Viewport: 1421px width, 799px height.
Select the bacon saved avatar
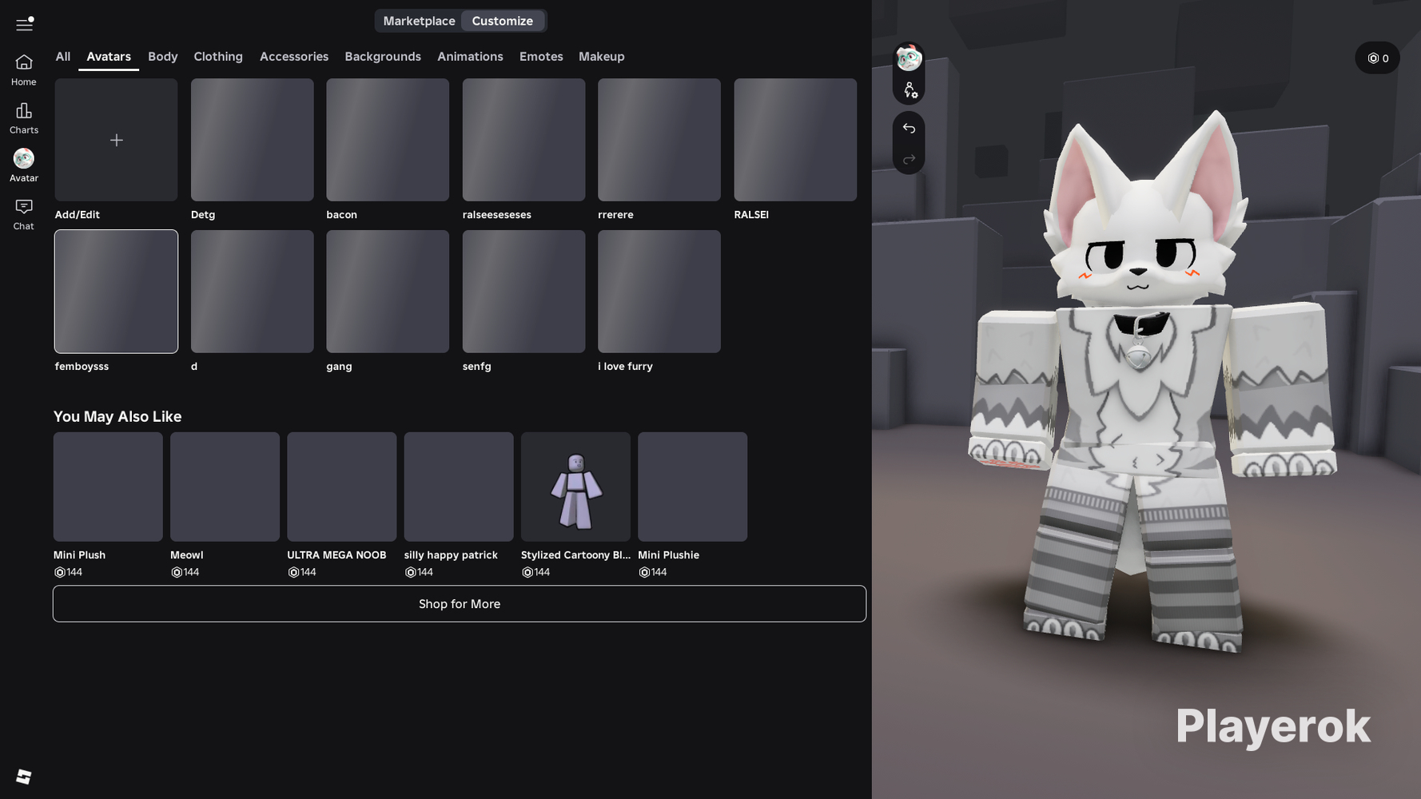click(x=388, y=140)
